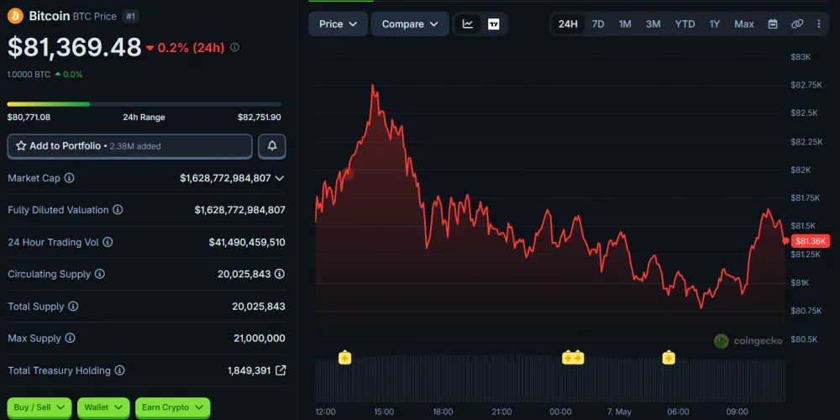Click the double news marker near 00:00
This screenshot has width=840, height=420.
pyautogui.click(x=573, y=357)
